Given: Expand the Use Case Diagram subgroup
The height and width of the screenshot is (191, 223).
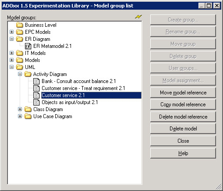Looking at the screenshot, I should [20, 116].
